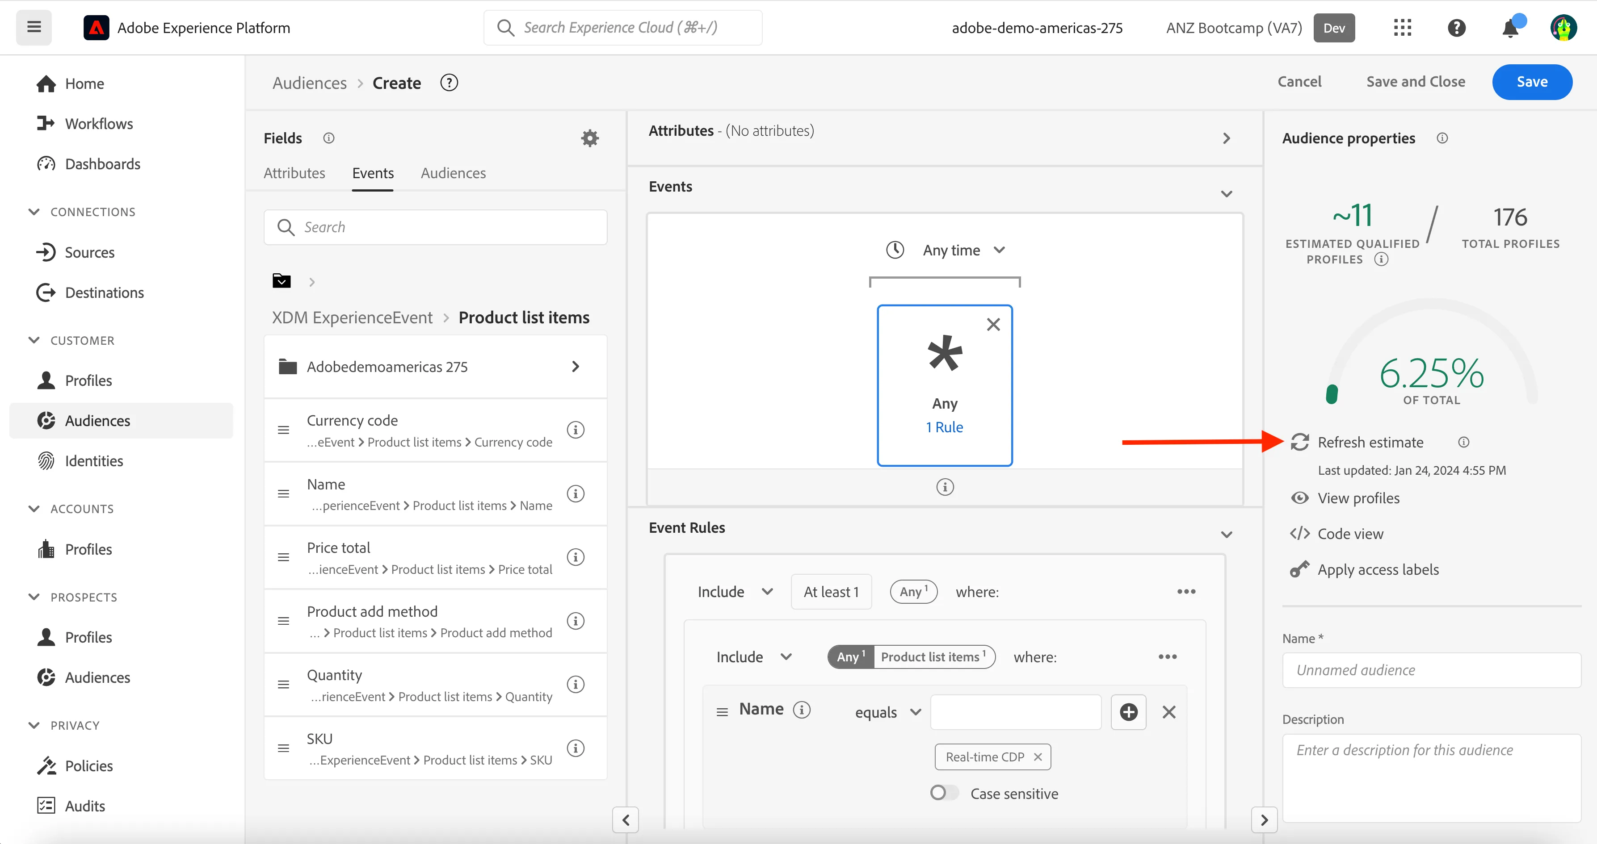This screenshot has height=844, width=1597.
Task: Remove the Any event card
Action: [993, 325]
